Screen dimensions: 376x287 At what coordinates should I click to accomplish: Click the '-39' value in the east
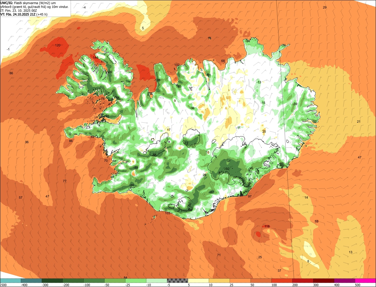[295, 104]
